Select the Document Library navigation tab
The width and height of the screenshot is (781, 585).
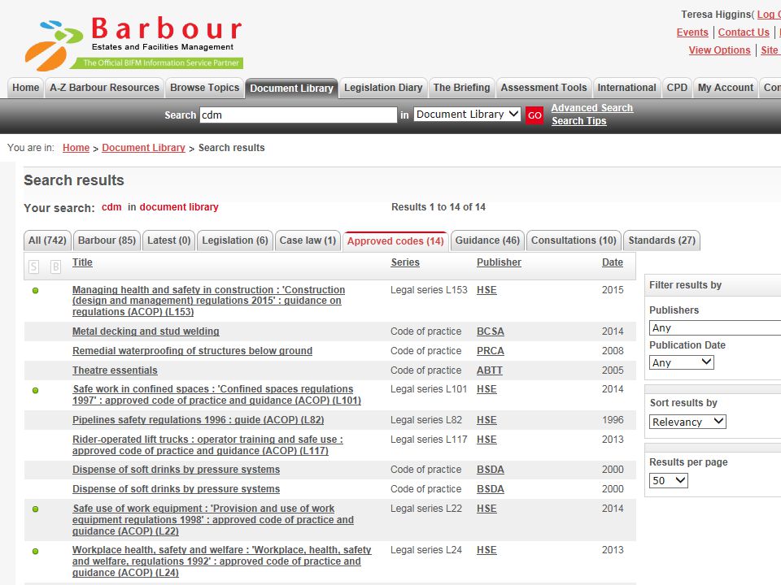[x=291, y=88]
